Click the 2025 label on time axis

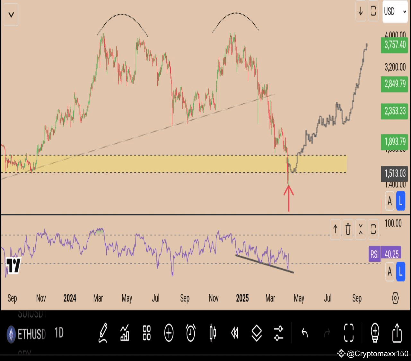click(242, 298)
